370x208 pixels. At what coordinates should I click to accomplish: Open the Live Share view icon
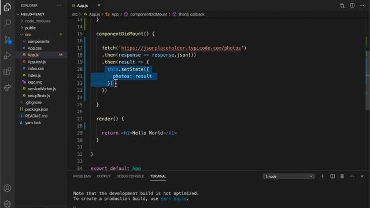tap(8, 87)
